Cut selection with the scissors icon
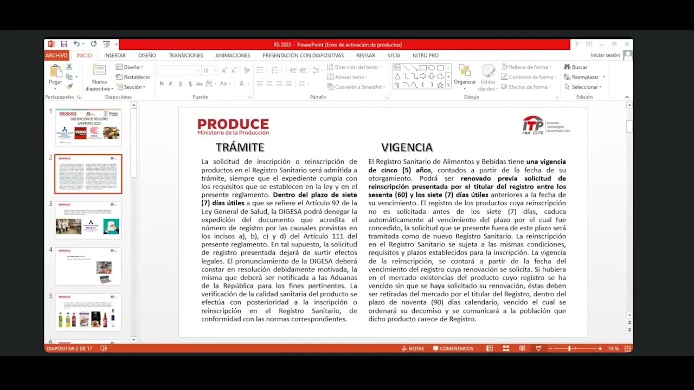This screenshot has width=694, height=390. pyautogui.click(x=69, y=67)
